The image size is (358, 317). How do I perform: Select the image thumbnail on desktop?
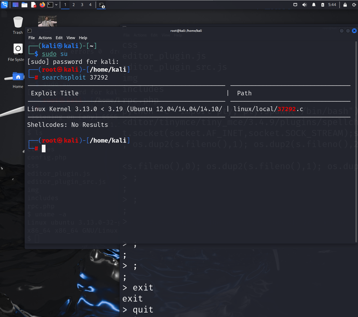tap(47, 21)
